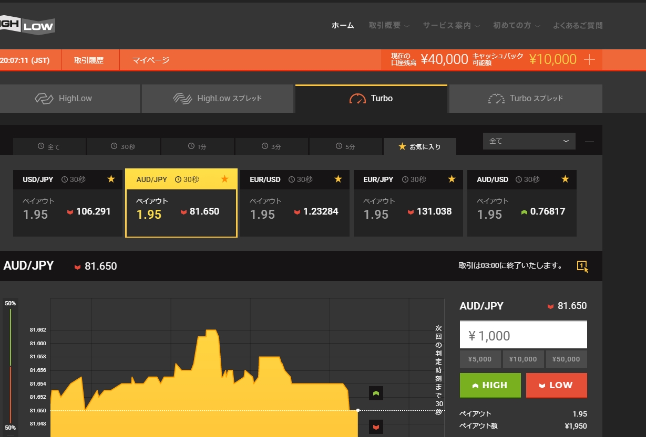Select the EUR/JPY 30秒 card
The image size is (646, 437).
tap(408, 203)
